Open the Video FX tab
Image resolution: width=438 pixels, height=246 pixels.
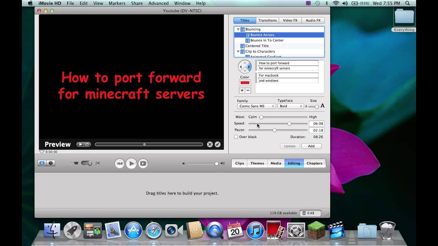tap(290, 20)
